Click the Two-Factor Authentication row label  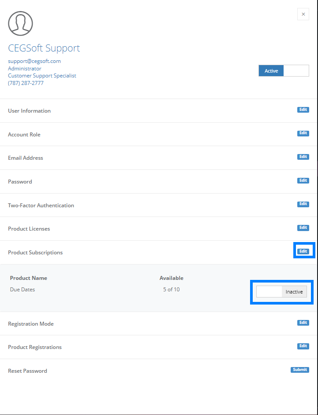click(41, 206)
